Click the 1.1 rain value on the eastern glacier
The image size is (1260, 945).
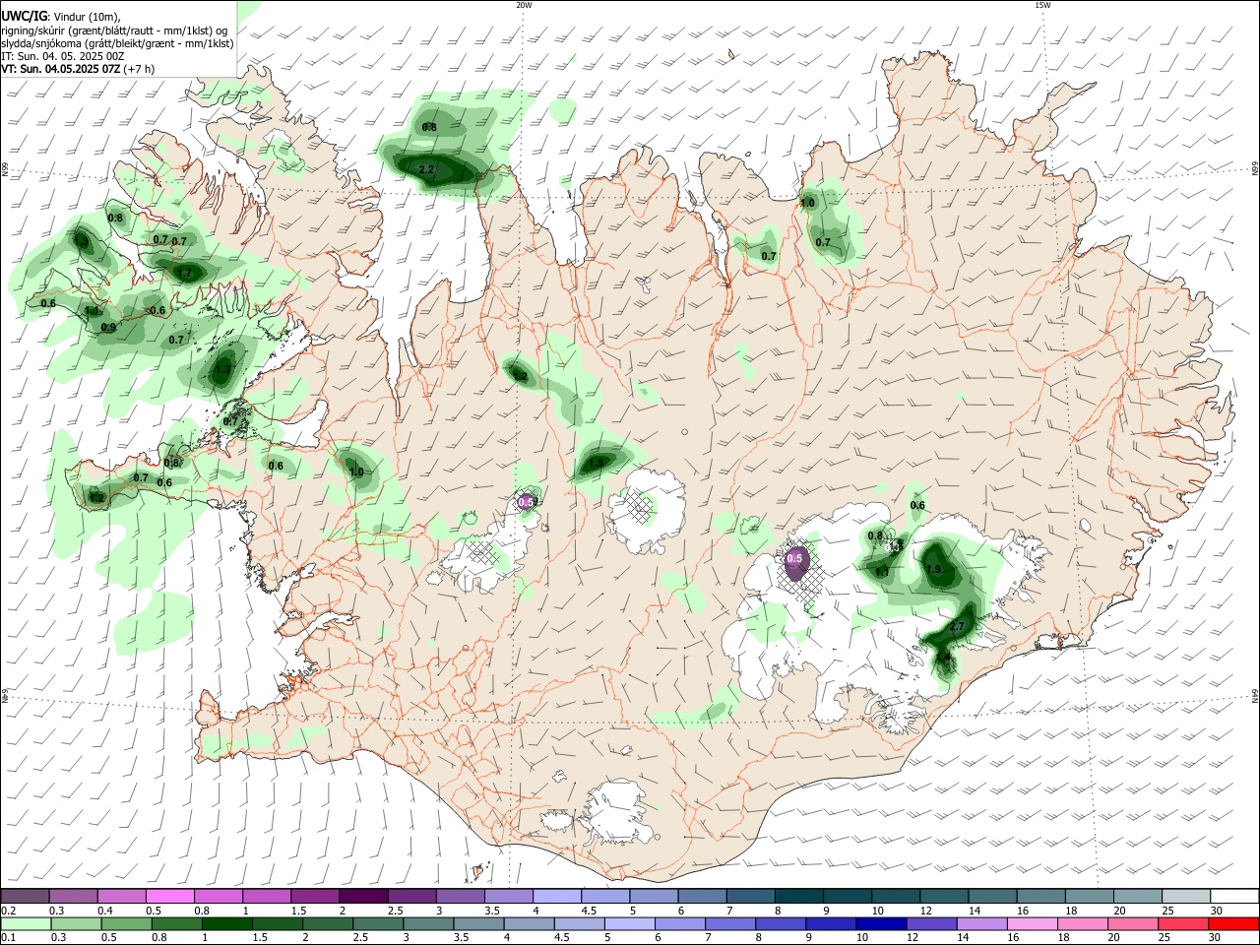click(882, 572)
